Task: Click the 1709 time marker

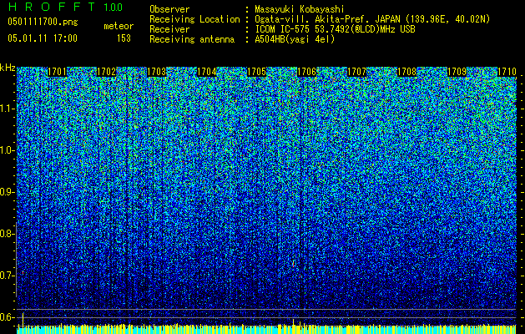Action: 457,72
